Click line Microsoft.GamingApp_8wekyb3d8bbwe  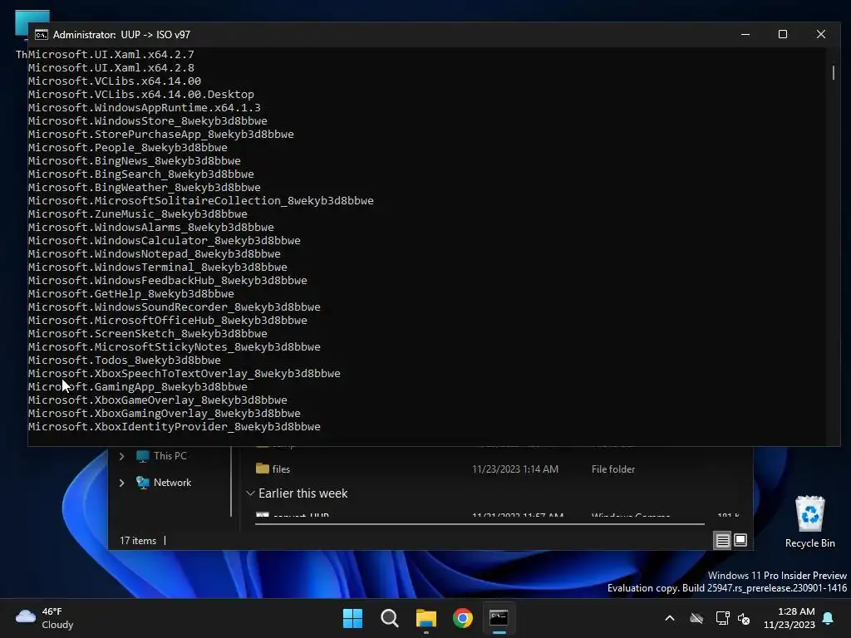pos(138,387)
